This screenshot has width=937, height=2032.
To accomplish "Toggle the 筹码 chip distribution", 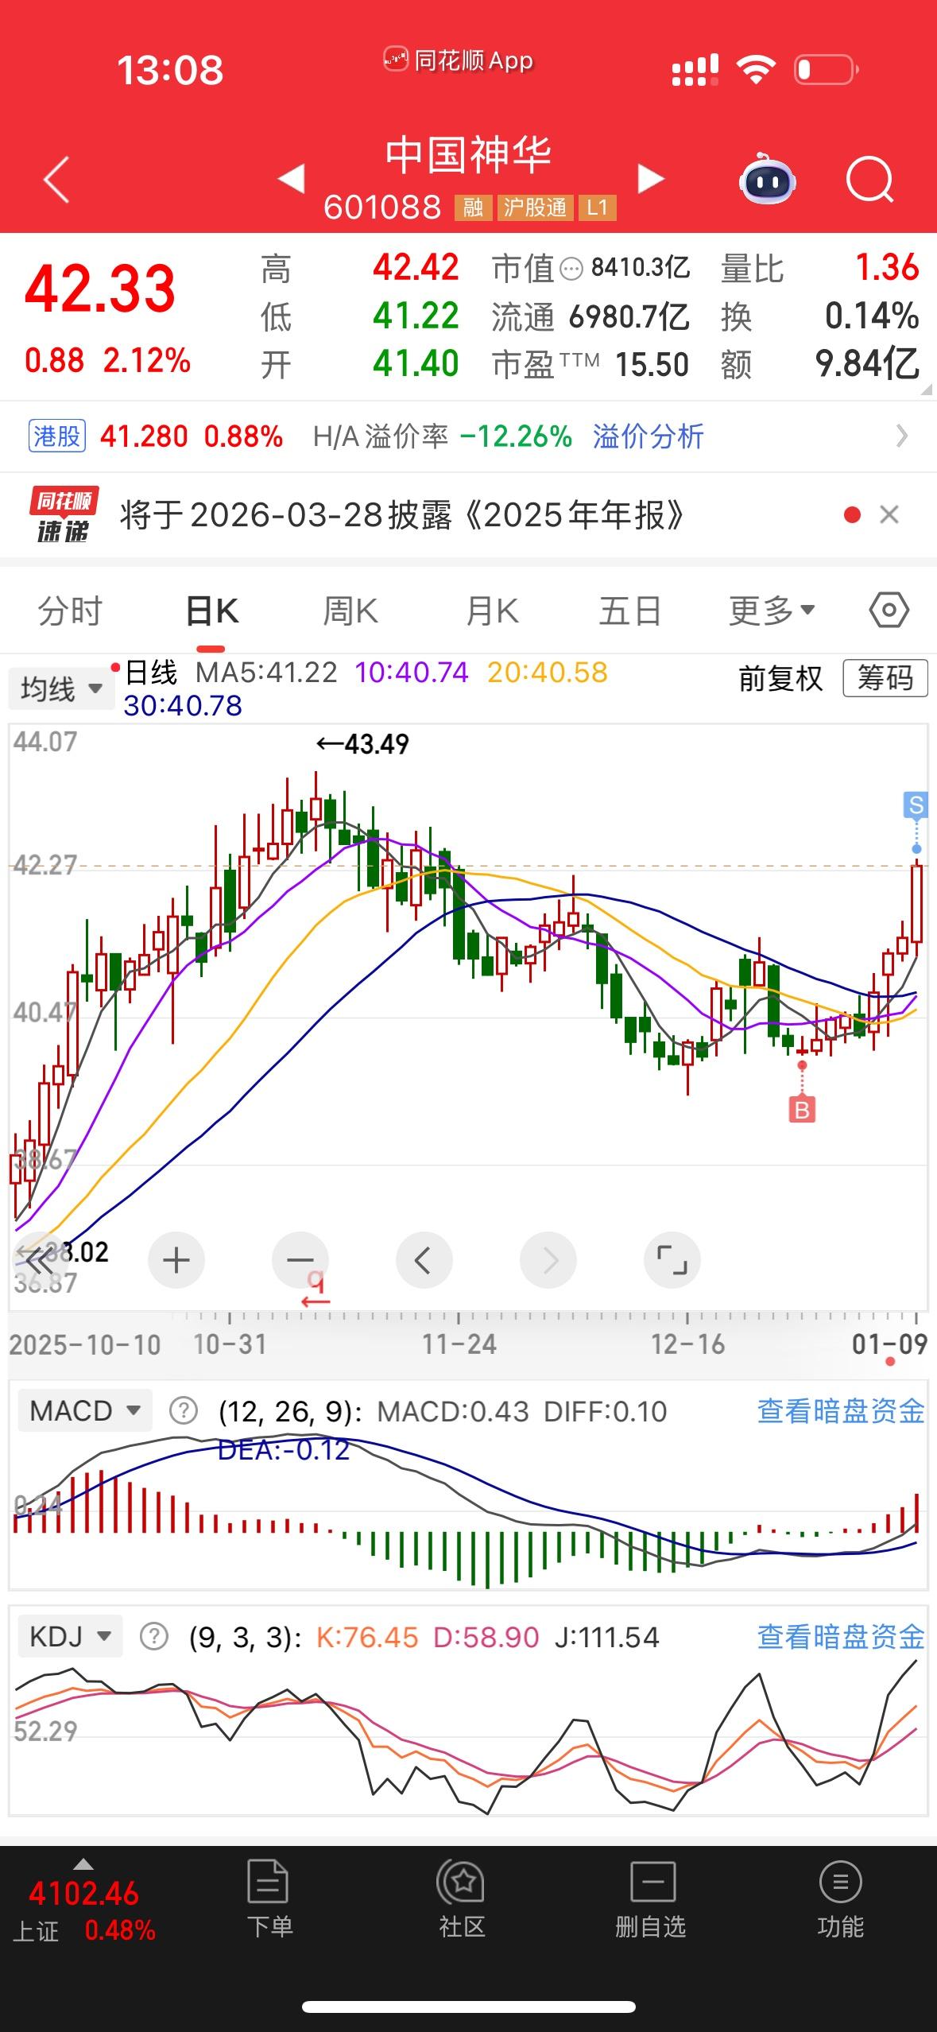I will point(885,678).
